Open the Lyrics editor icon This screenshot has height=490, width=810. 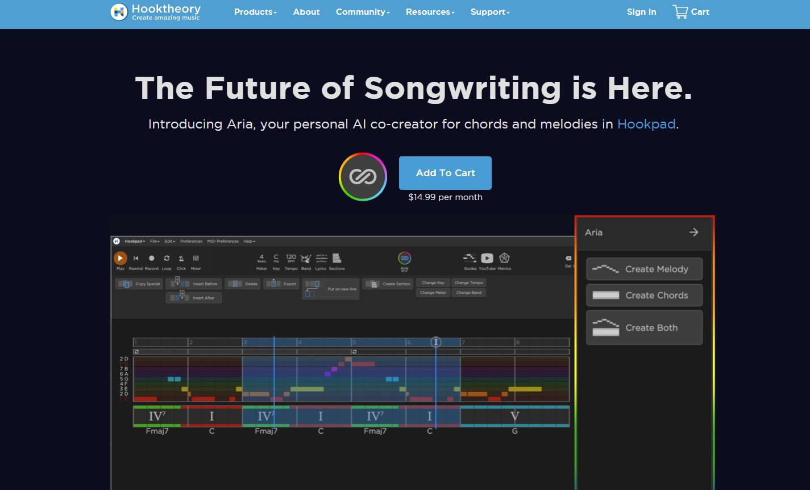click(321, 259)
